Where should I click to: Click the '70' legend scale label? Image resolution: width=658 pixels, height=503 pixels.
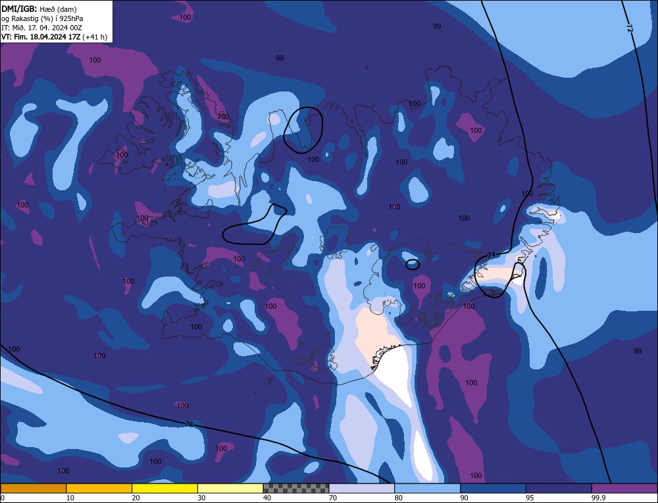coord(333,498)
